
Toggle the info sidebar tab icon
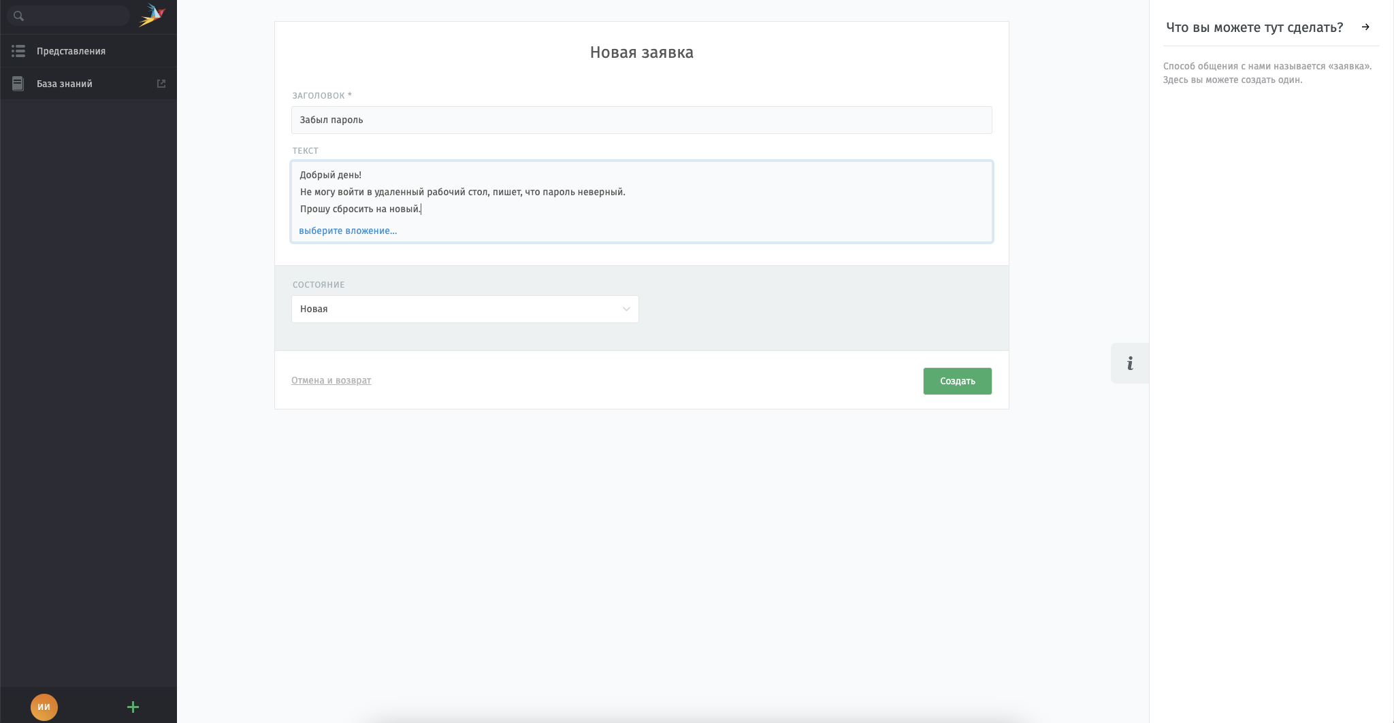[1130, 363]
